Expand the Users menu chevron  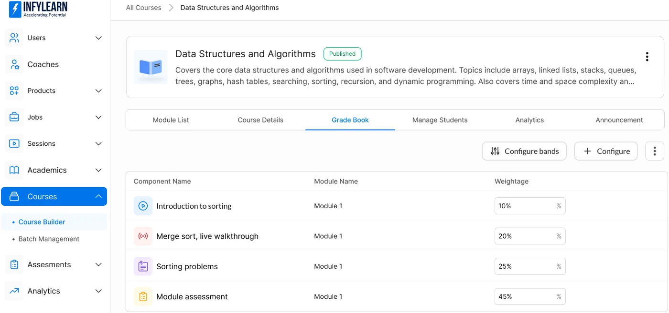(x=98, y=38)
